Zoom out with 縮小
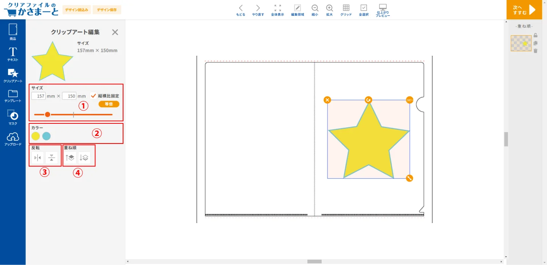This screenshot has width=547, height=265. click(x=315, y=10)
